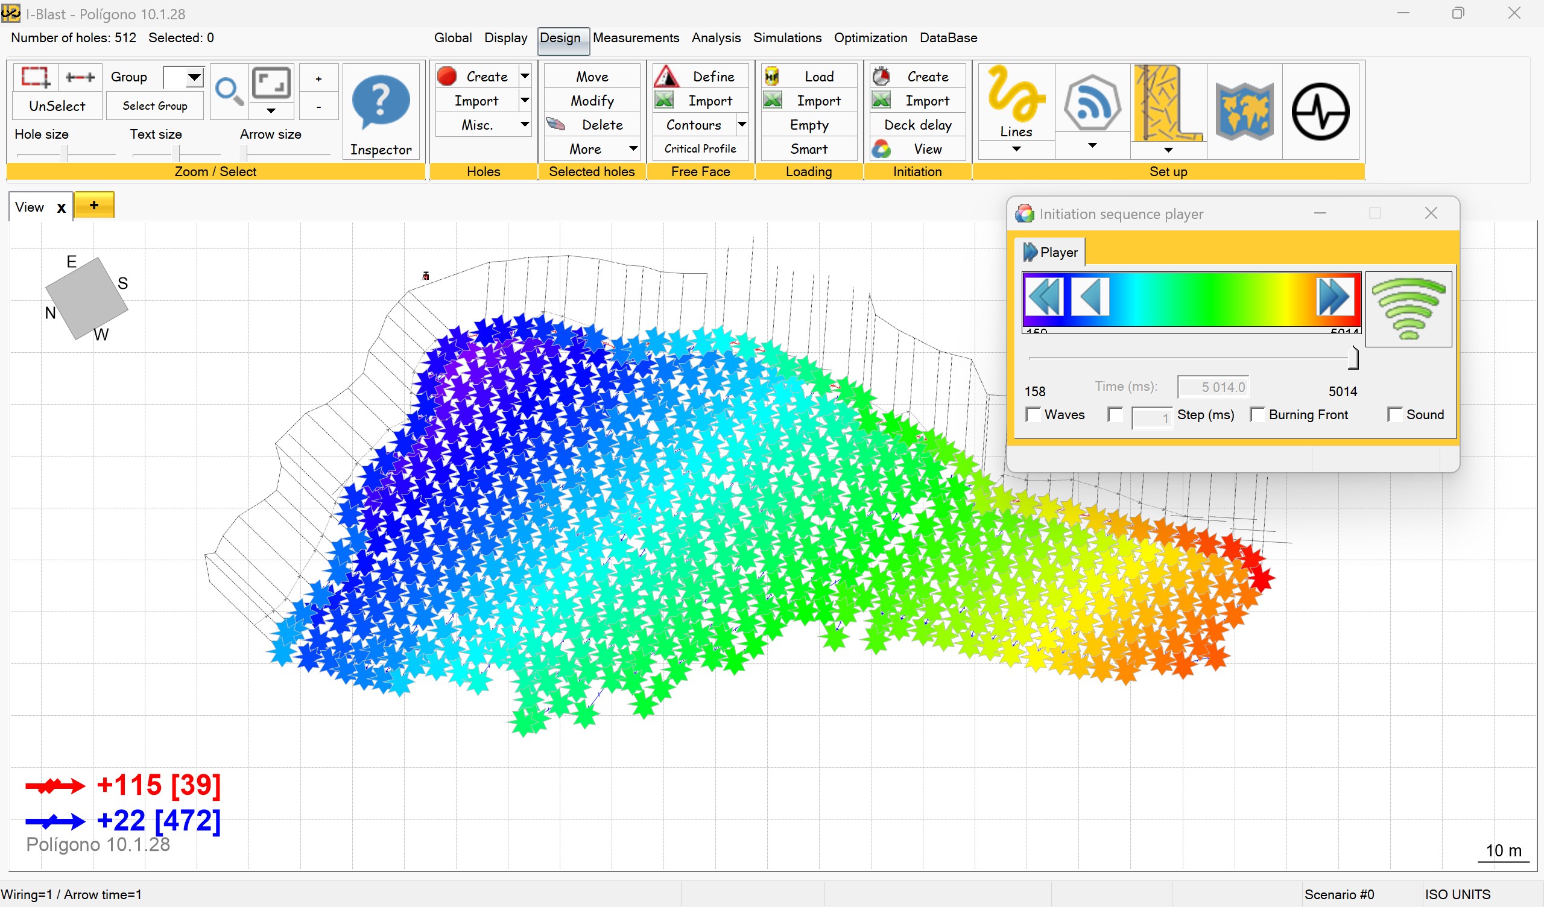Enable the Sound checkbox
Image resolution: width=1544 pixels, height=907 pixels.
[x=1394, y=415]
